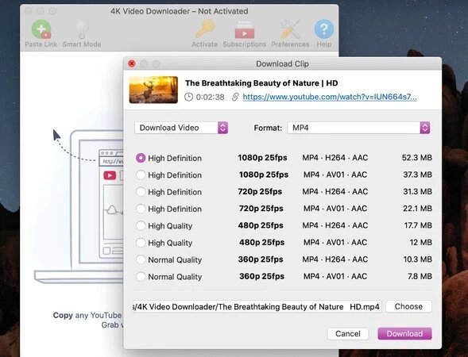Select 360p AV01 7.8 MB option
Screen dimensions: 468x357
[141, 277]
